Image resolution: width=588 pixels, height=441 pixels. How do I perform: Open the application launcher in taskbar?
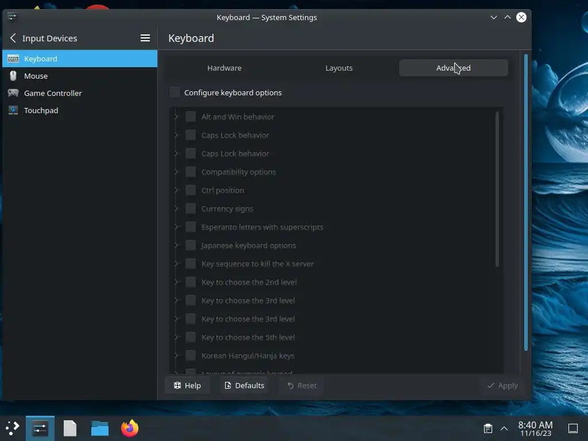pos(13,428)
